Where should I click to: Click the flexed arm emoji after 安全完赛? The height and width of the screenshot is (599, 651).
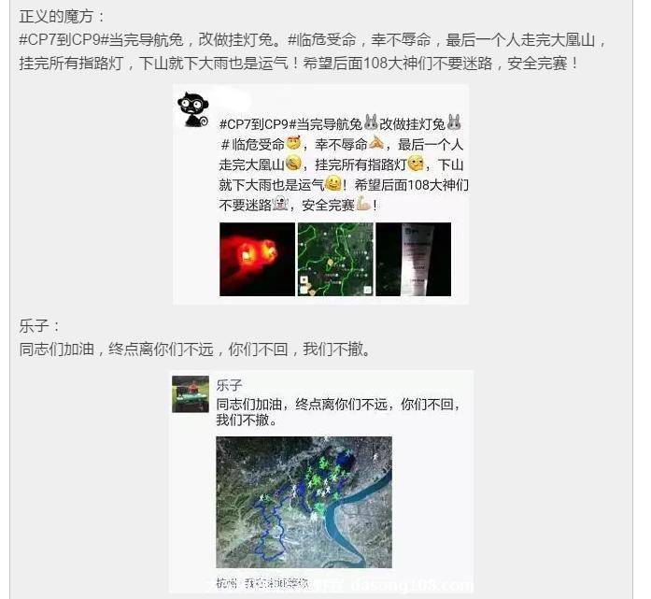click(363, 204)
